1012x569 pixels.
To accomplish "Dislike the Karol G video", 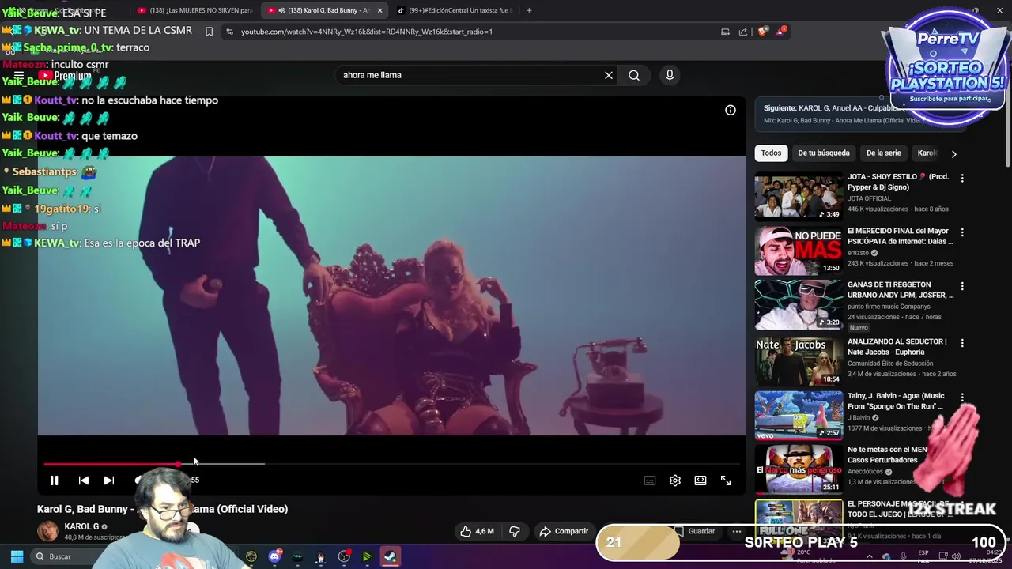I will pos(514,531).
